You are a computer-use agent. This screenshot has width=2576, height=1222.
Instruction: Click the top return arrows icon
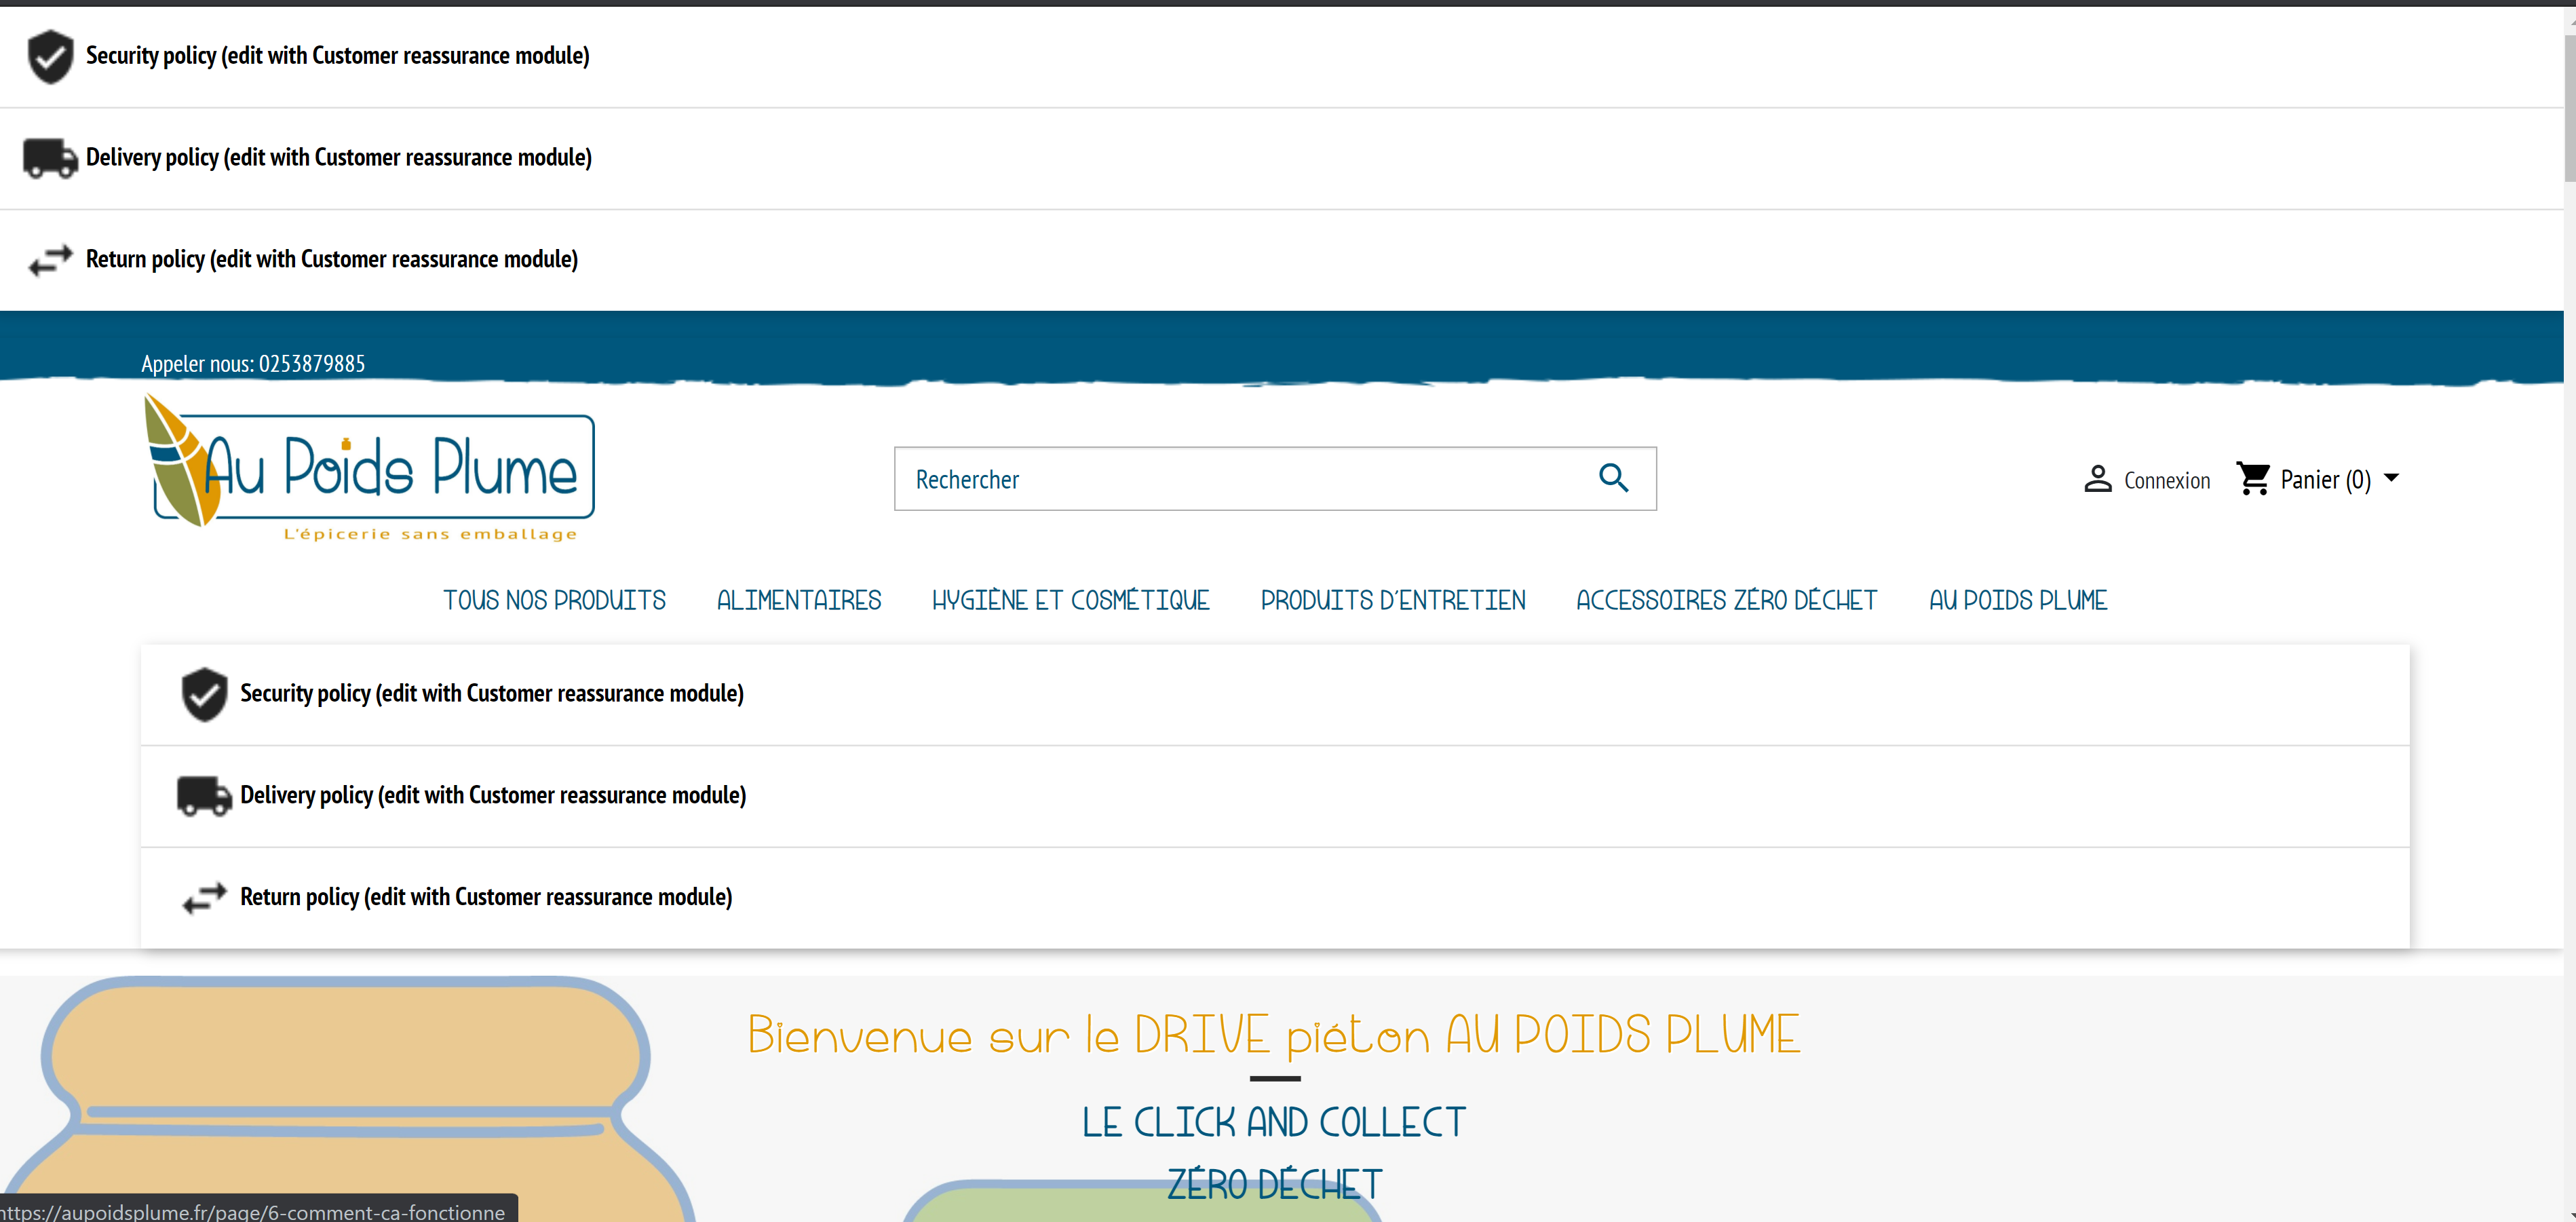tap(50, 260)
